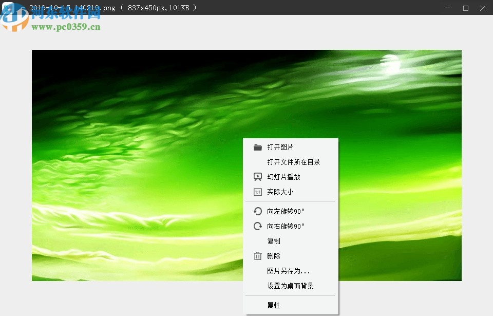
Task: Click the rotate-left arrow icon
Action: point(257,211)
